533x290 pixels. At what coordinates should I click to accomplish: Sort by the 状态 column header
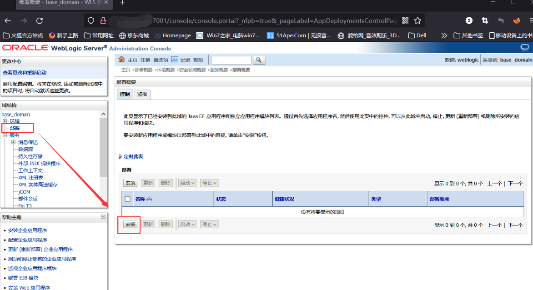pos(221,199)
